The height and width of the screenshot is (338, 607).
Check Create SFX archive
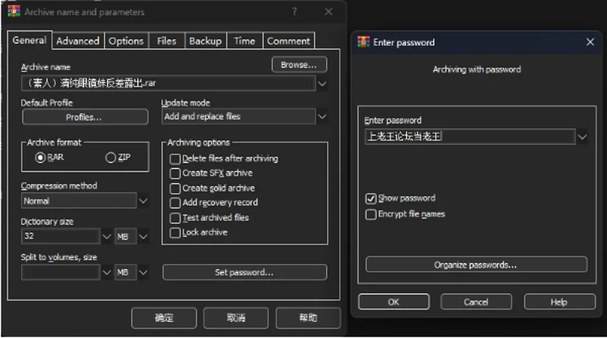[x=175, y=173]
